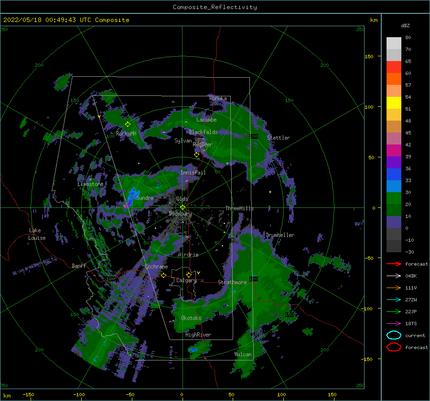
Task: Click the cyan current ellipse symbol
Action: tap(394, 335)
